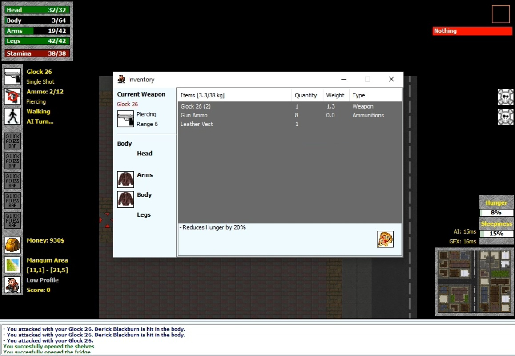Screen dimensions: 515x356
Task: Click the Legs health bar
Action: tap(37, 41)
